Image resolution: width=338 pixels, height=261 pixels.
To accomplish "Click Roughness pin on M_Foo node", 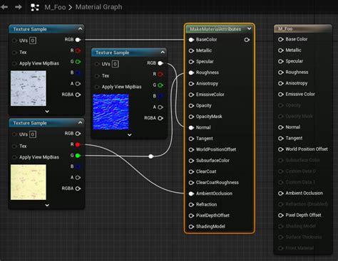I will coord(281,73).
